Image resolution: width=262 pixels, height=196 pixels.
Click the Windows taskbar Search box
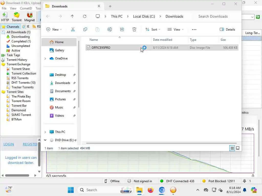click(x=105, y=190)
